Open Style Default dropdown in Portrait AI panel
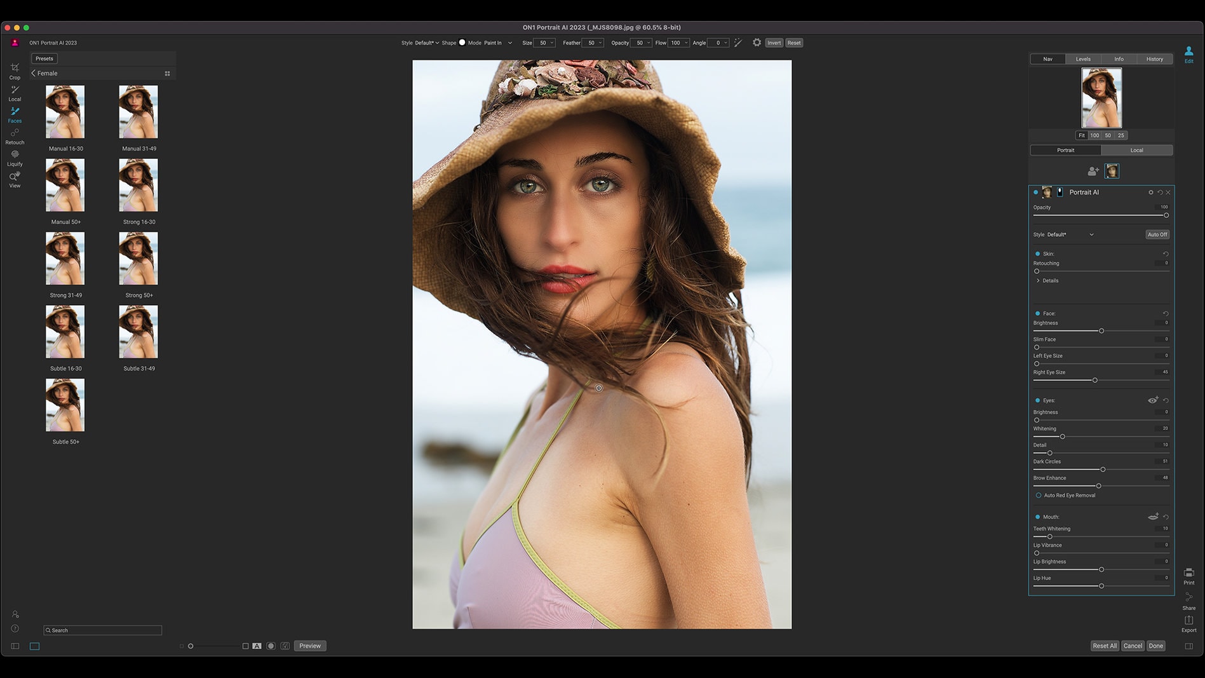The width and height of the screenshot is (1205, 678). (x=1071, y=234)
